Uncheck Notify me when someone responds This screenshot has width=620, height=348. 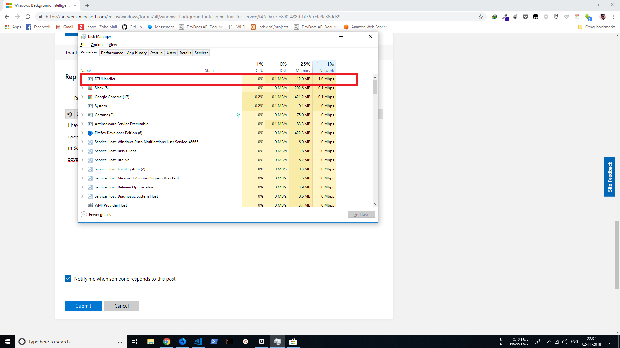(x=68, y=279)
